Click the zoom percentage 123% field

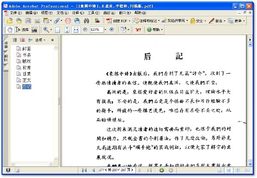pyautogui.click(x=97, y=30)
